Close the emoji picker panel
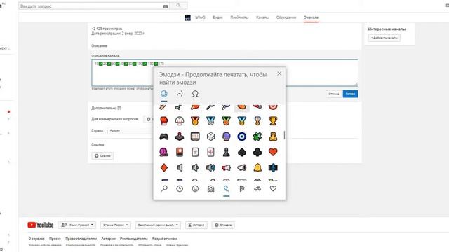 pos(279,73)
